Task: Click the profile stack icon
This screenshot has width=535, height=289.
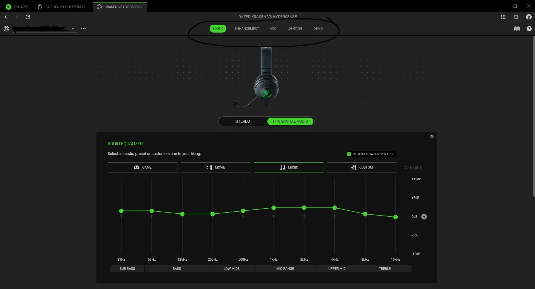Action: [6, 29]
